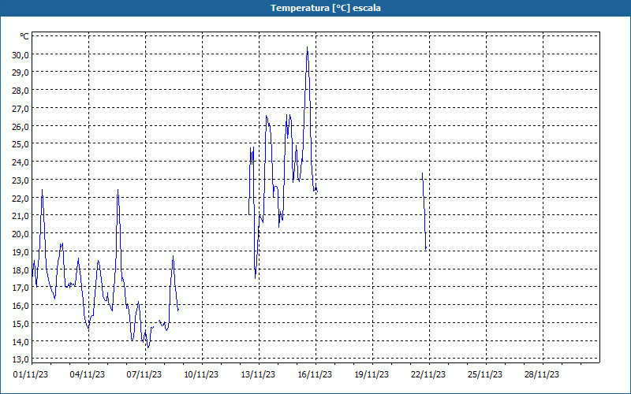Screen dimensions: 631x394
Task: Select the 16,0 axis value
Action: tap(21, 306)
